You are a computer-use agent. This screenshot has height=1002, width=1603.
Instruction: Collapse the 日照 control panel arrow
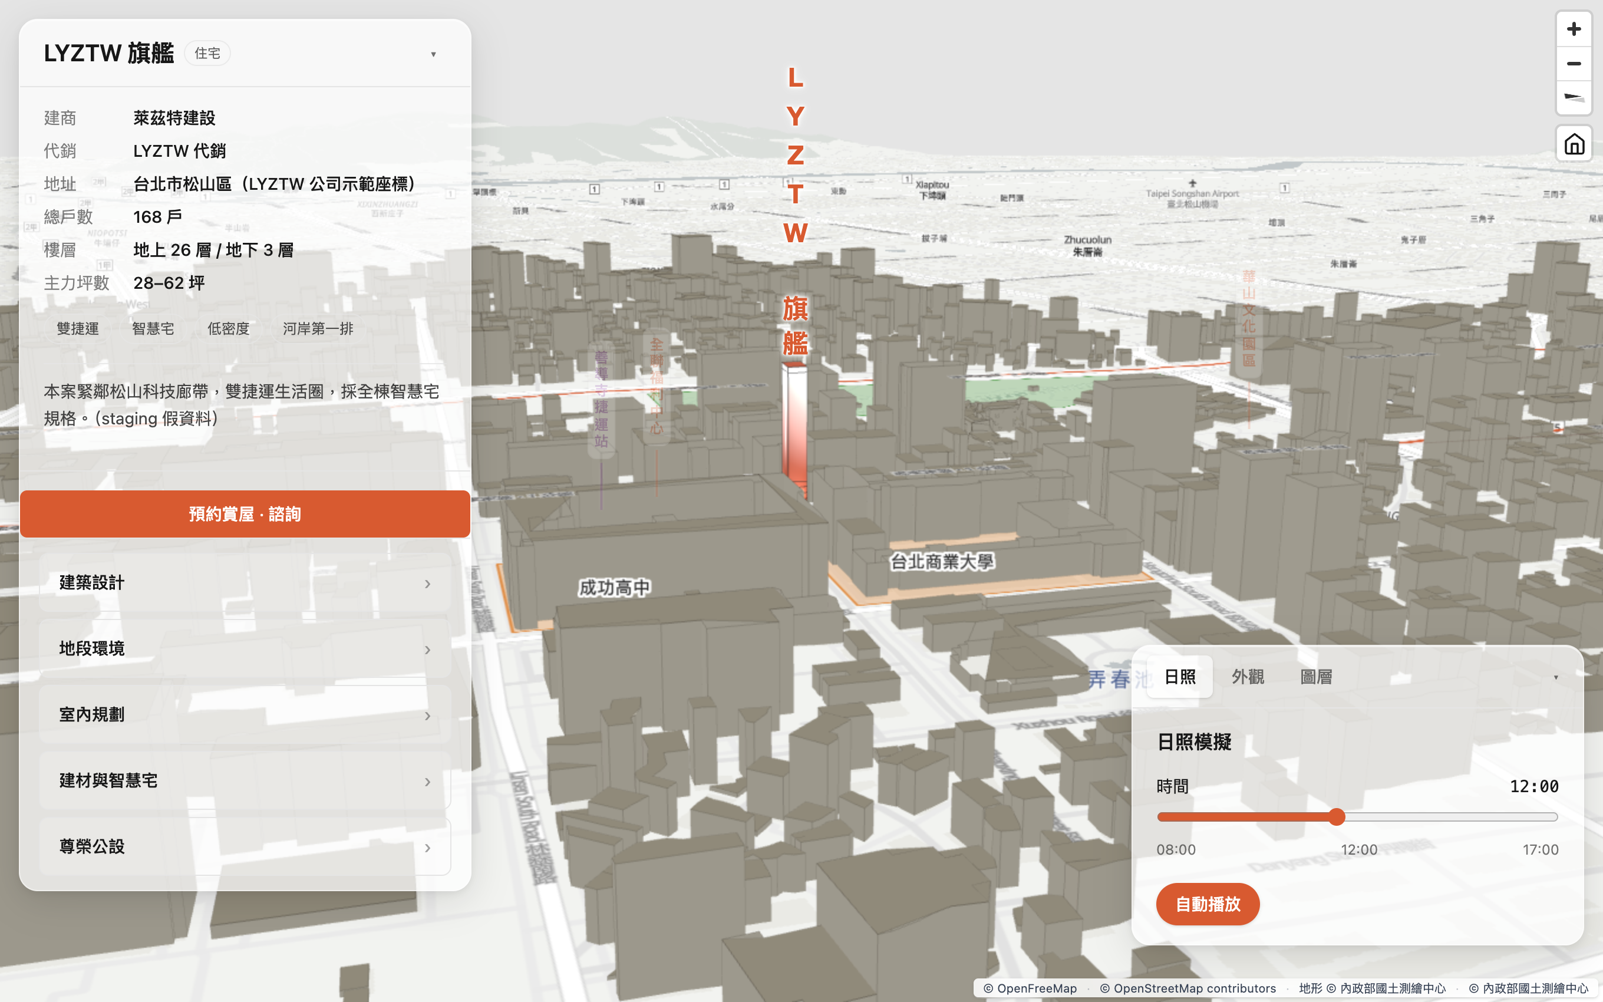pos(1555,677)
